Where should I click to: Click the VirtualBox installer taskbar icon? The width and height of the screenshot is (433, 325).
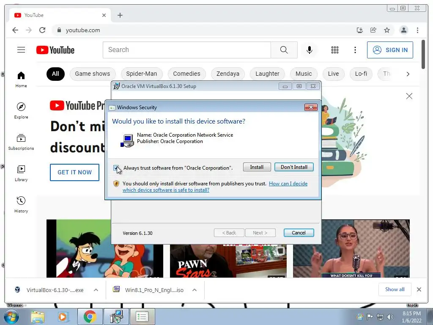click(116, 317)
